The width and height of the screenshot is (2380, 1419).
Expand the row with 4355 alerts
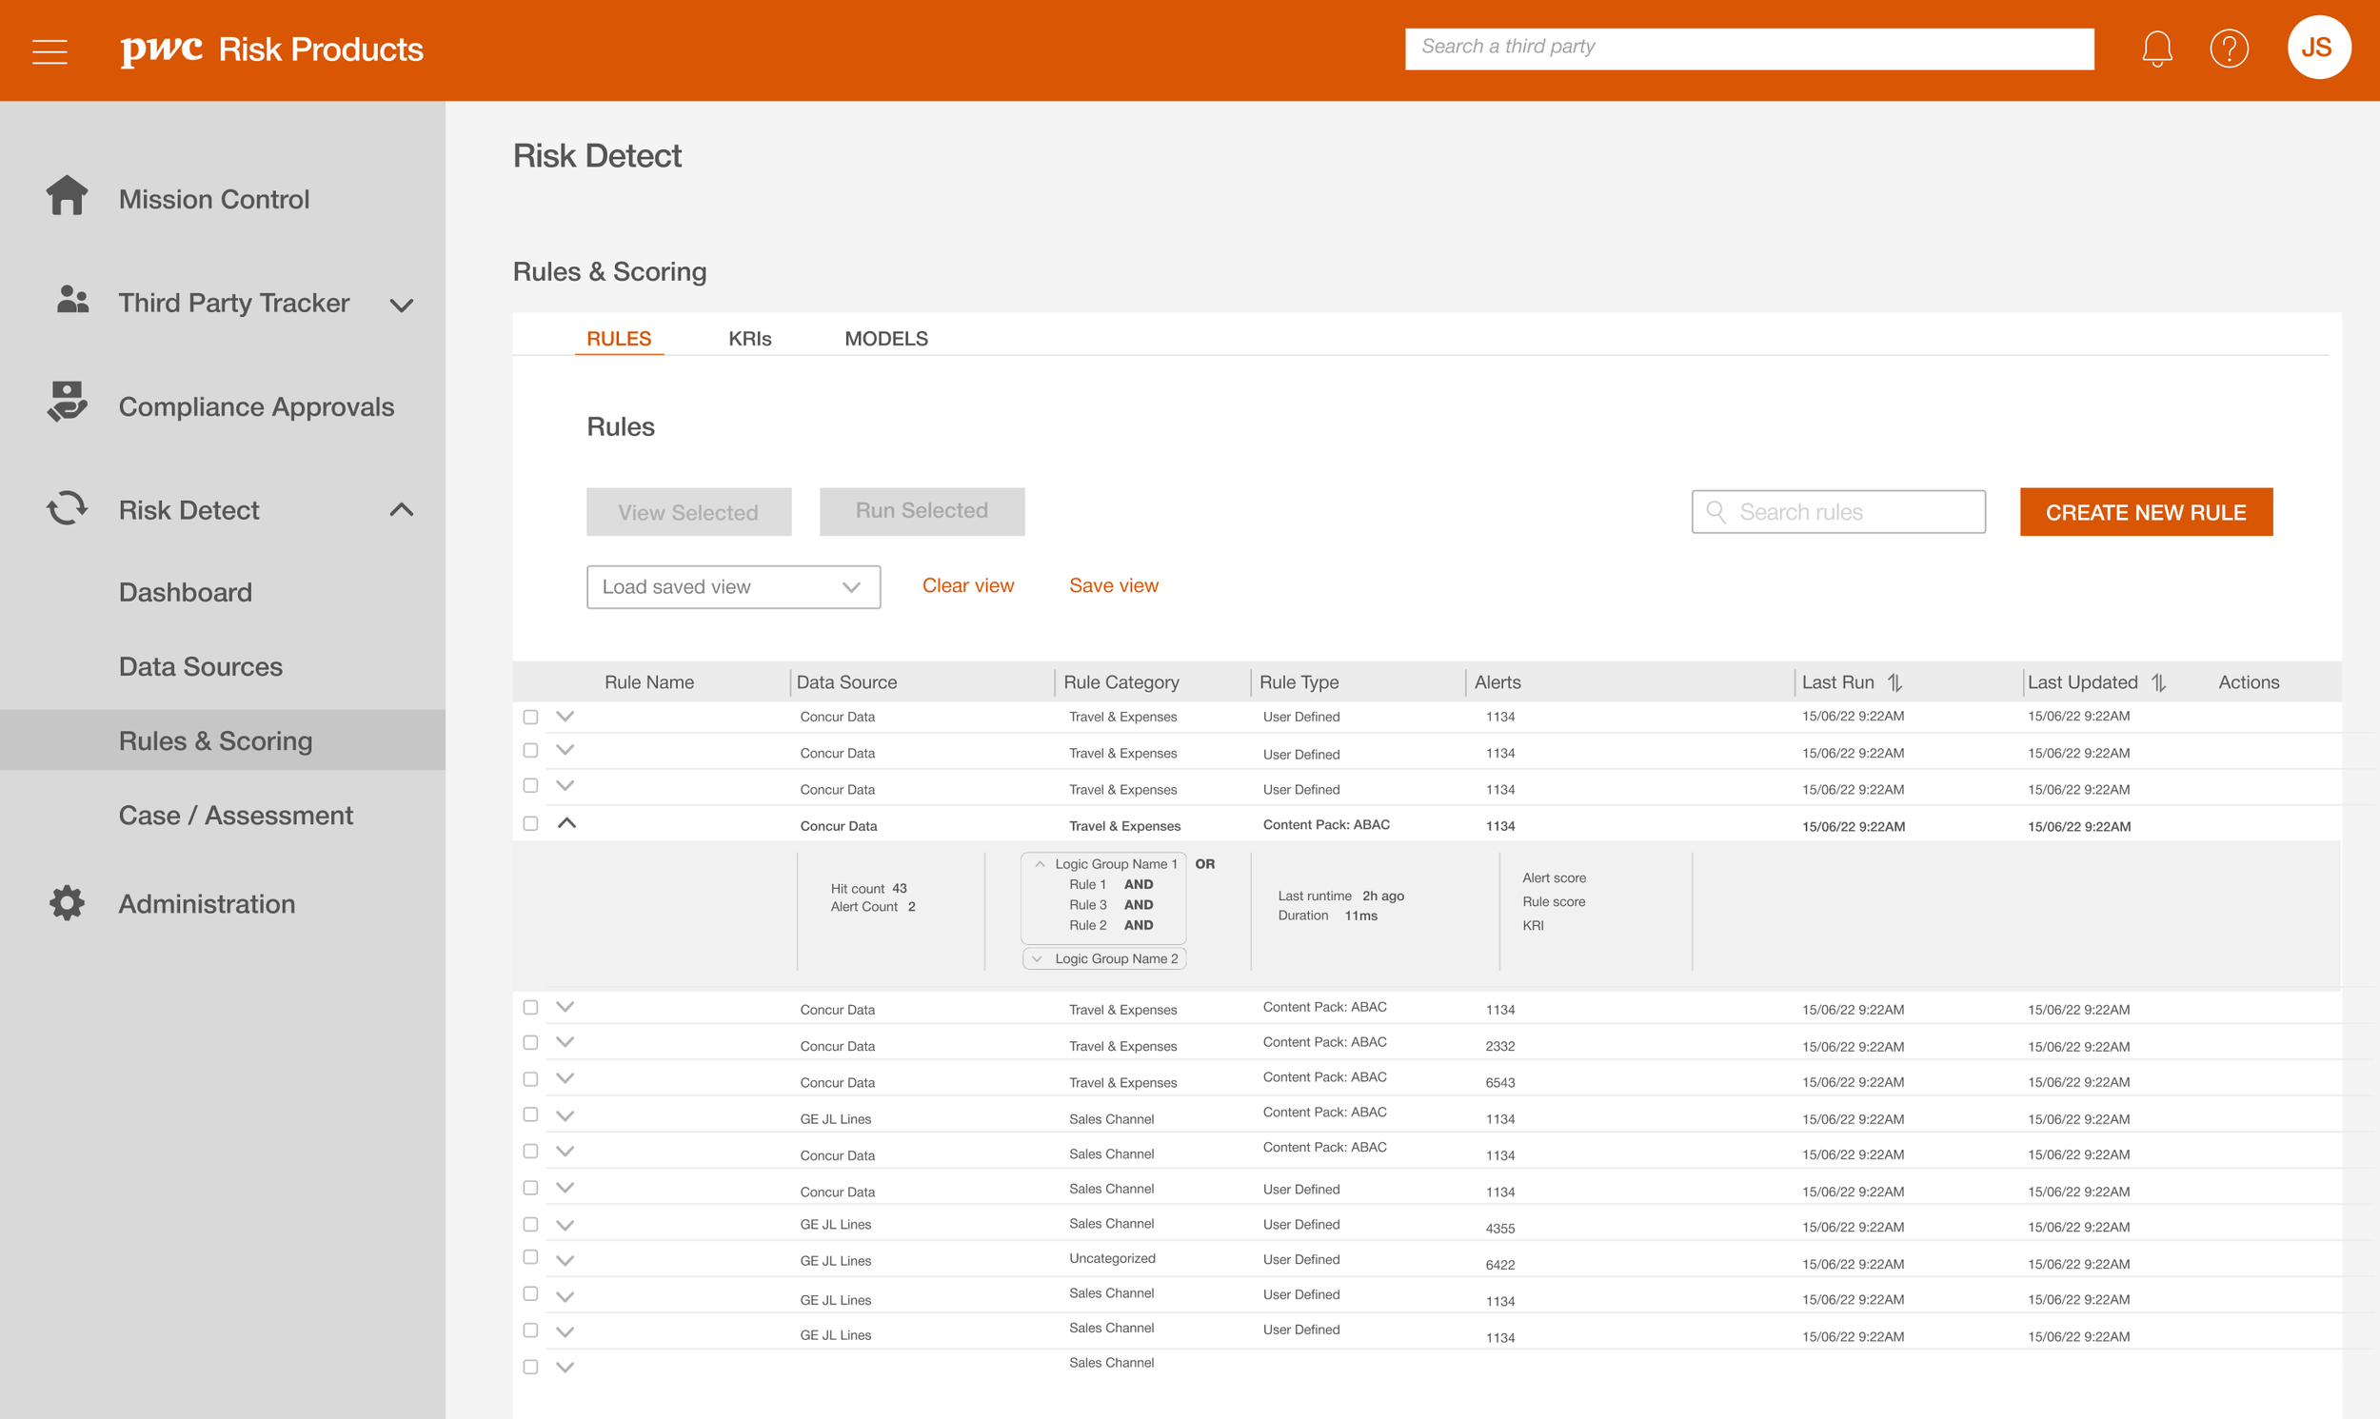[565, 1225]
